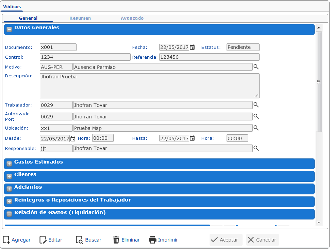Open the Trabajador search lookup icon
The image size is (331, 249).
pos(256,105)
